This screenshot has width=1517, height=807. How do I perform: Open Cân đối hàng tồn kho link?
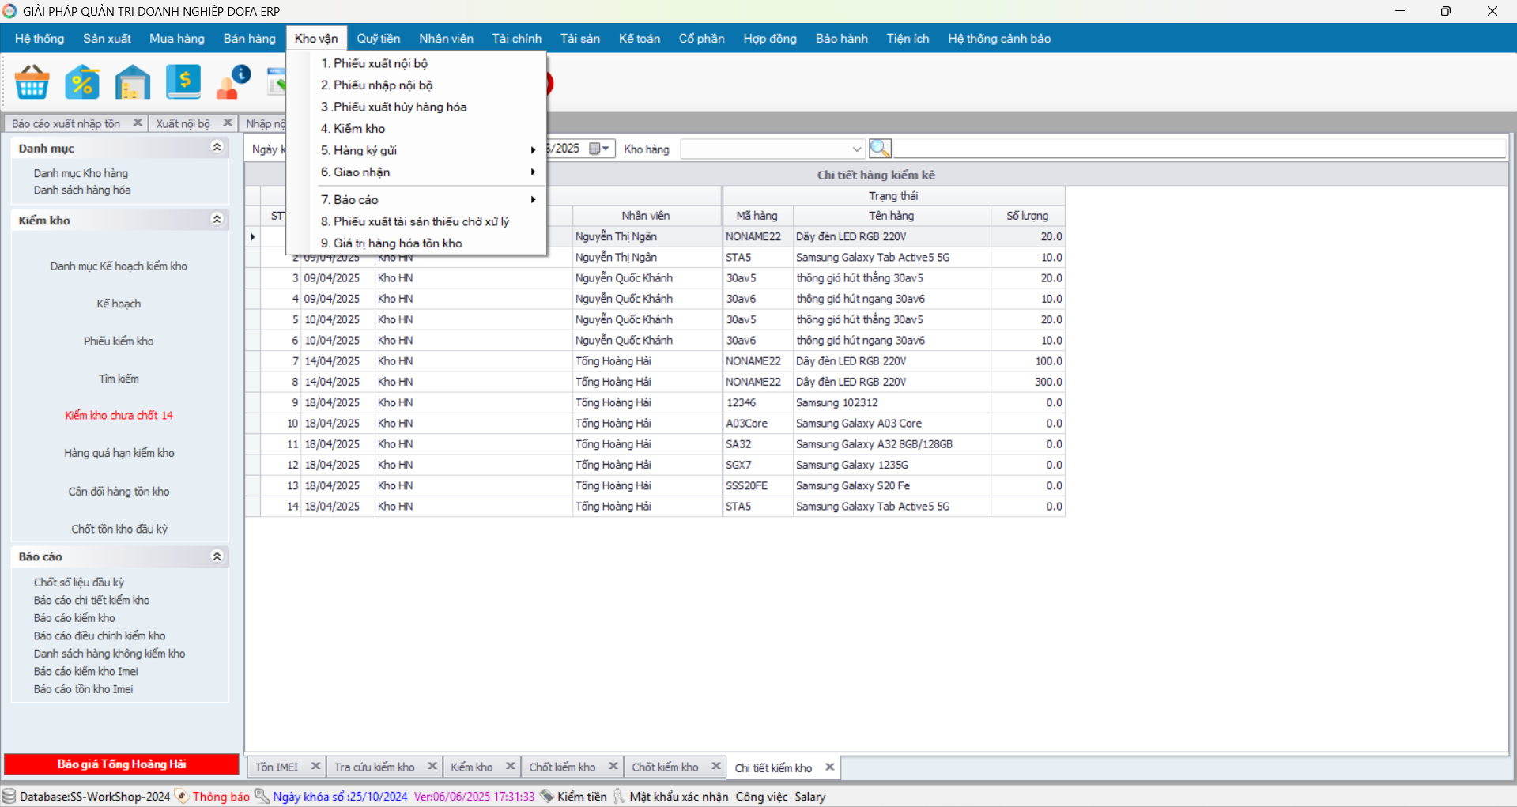[x=119, y=492]
